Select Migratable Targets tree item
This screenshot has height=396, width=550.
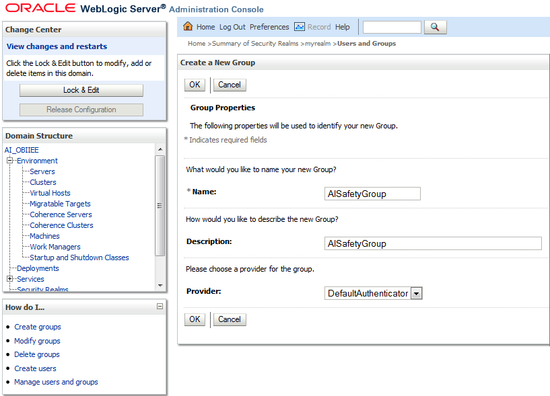(60, 204)
